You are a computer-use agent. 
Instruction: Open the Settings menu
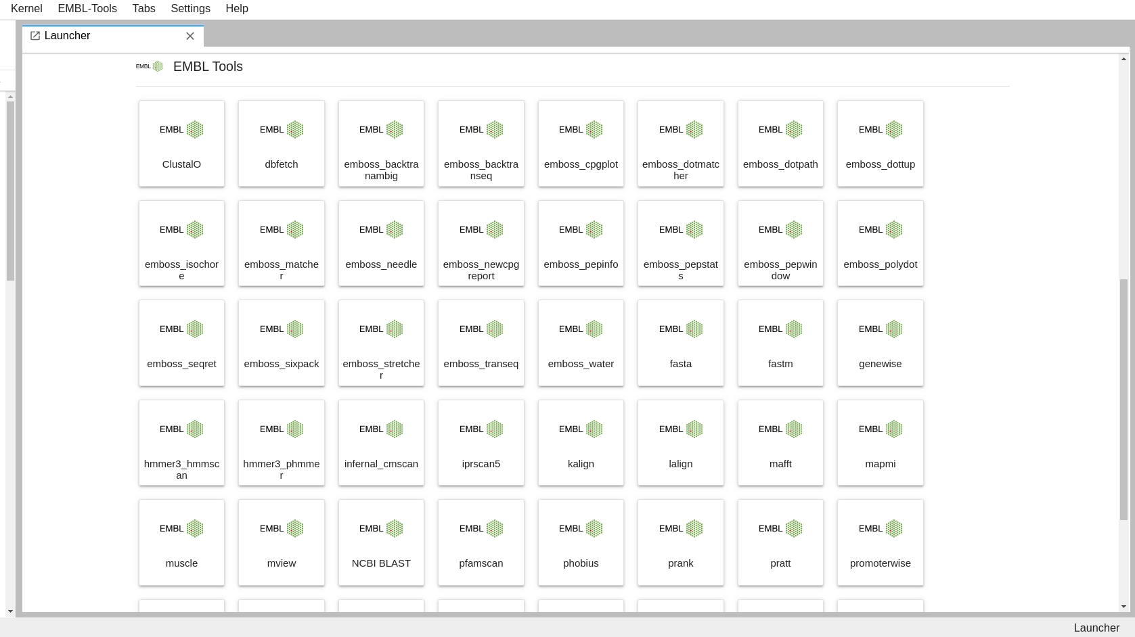point(190,8)
